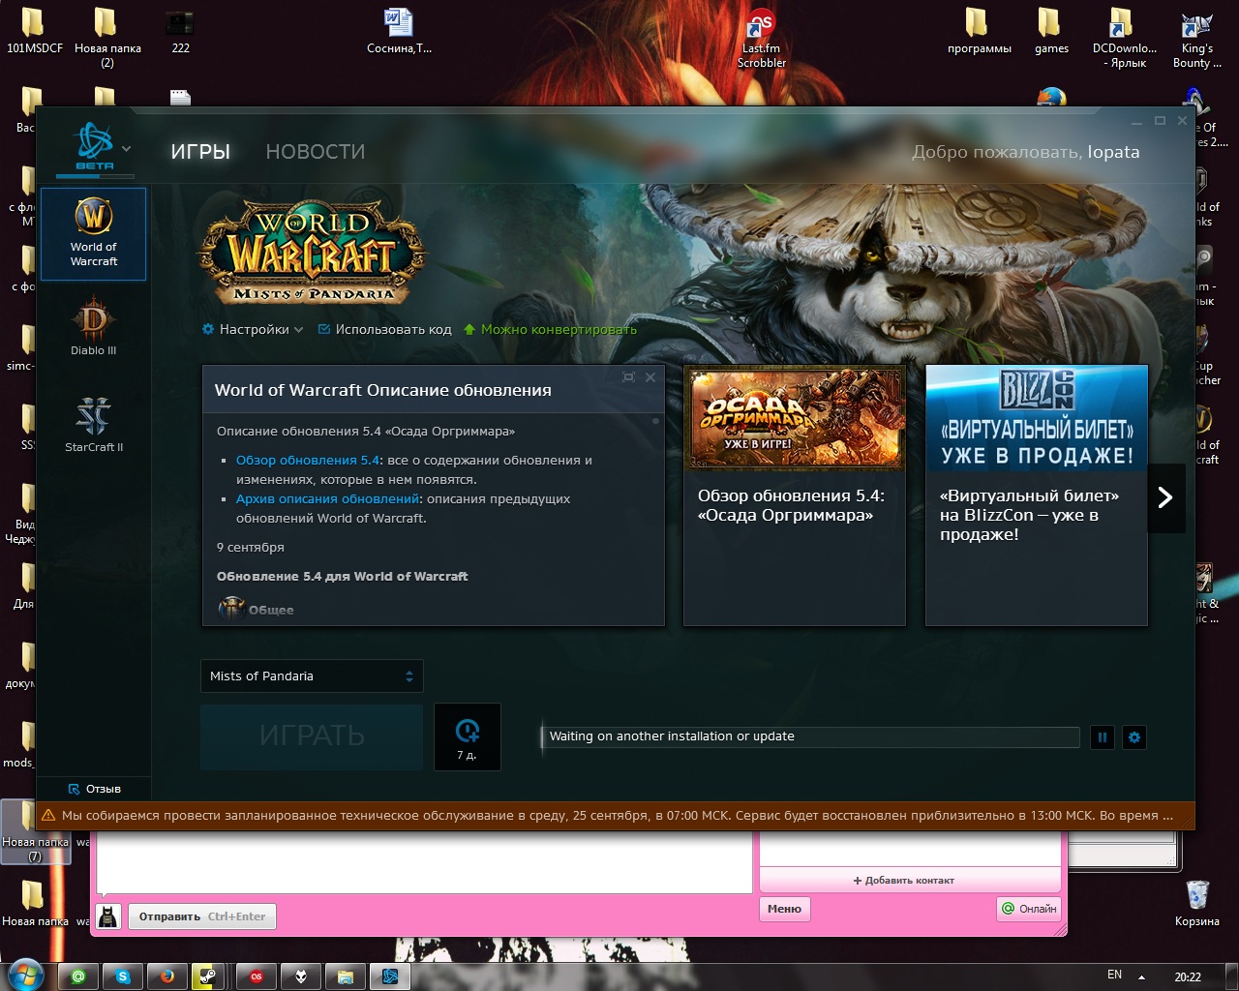Select the Корзина recycle bin icon
The image size is (1239, 991).
pos(1197,902)
